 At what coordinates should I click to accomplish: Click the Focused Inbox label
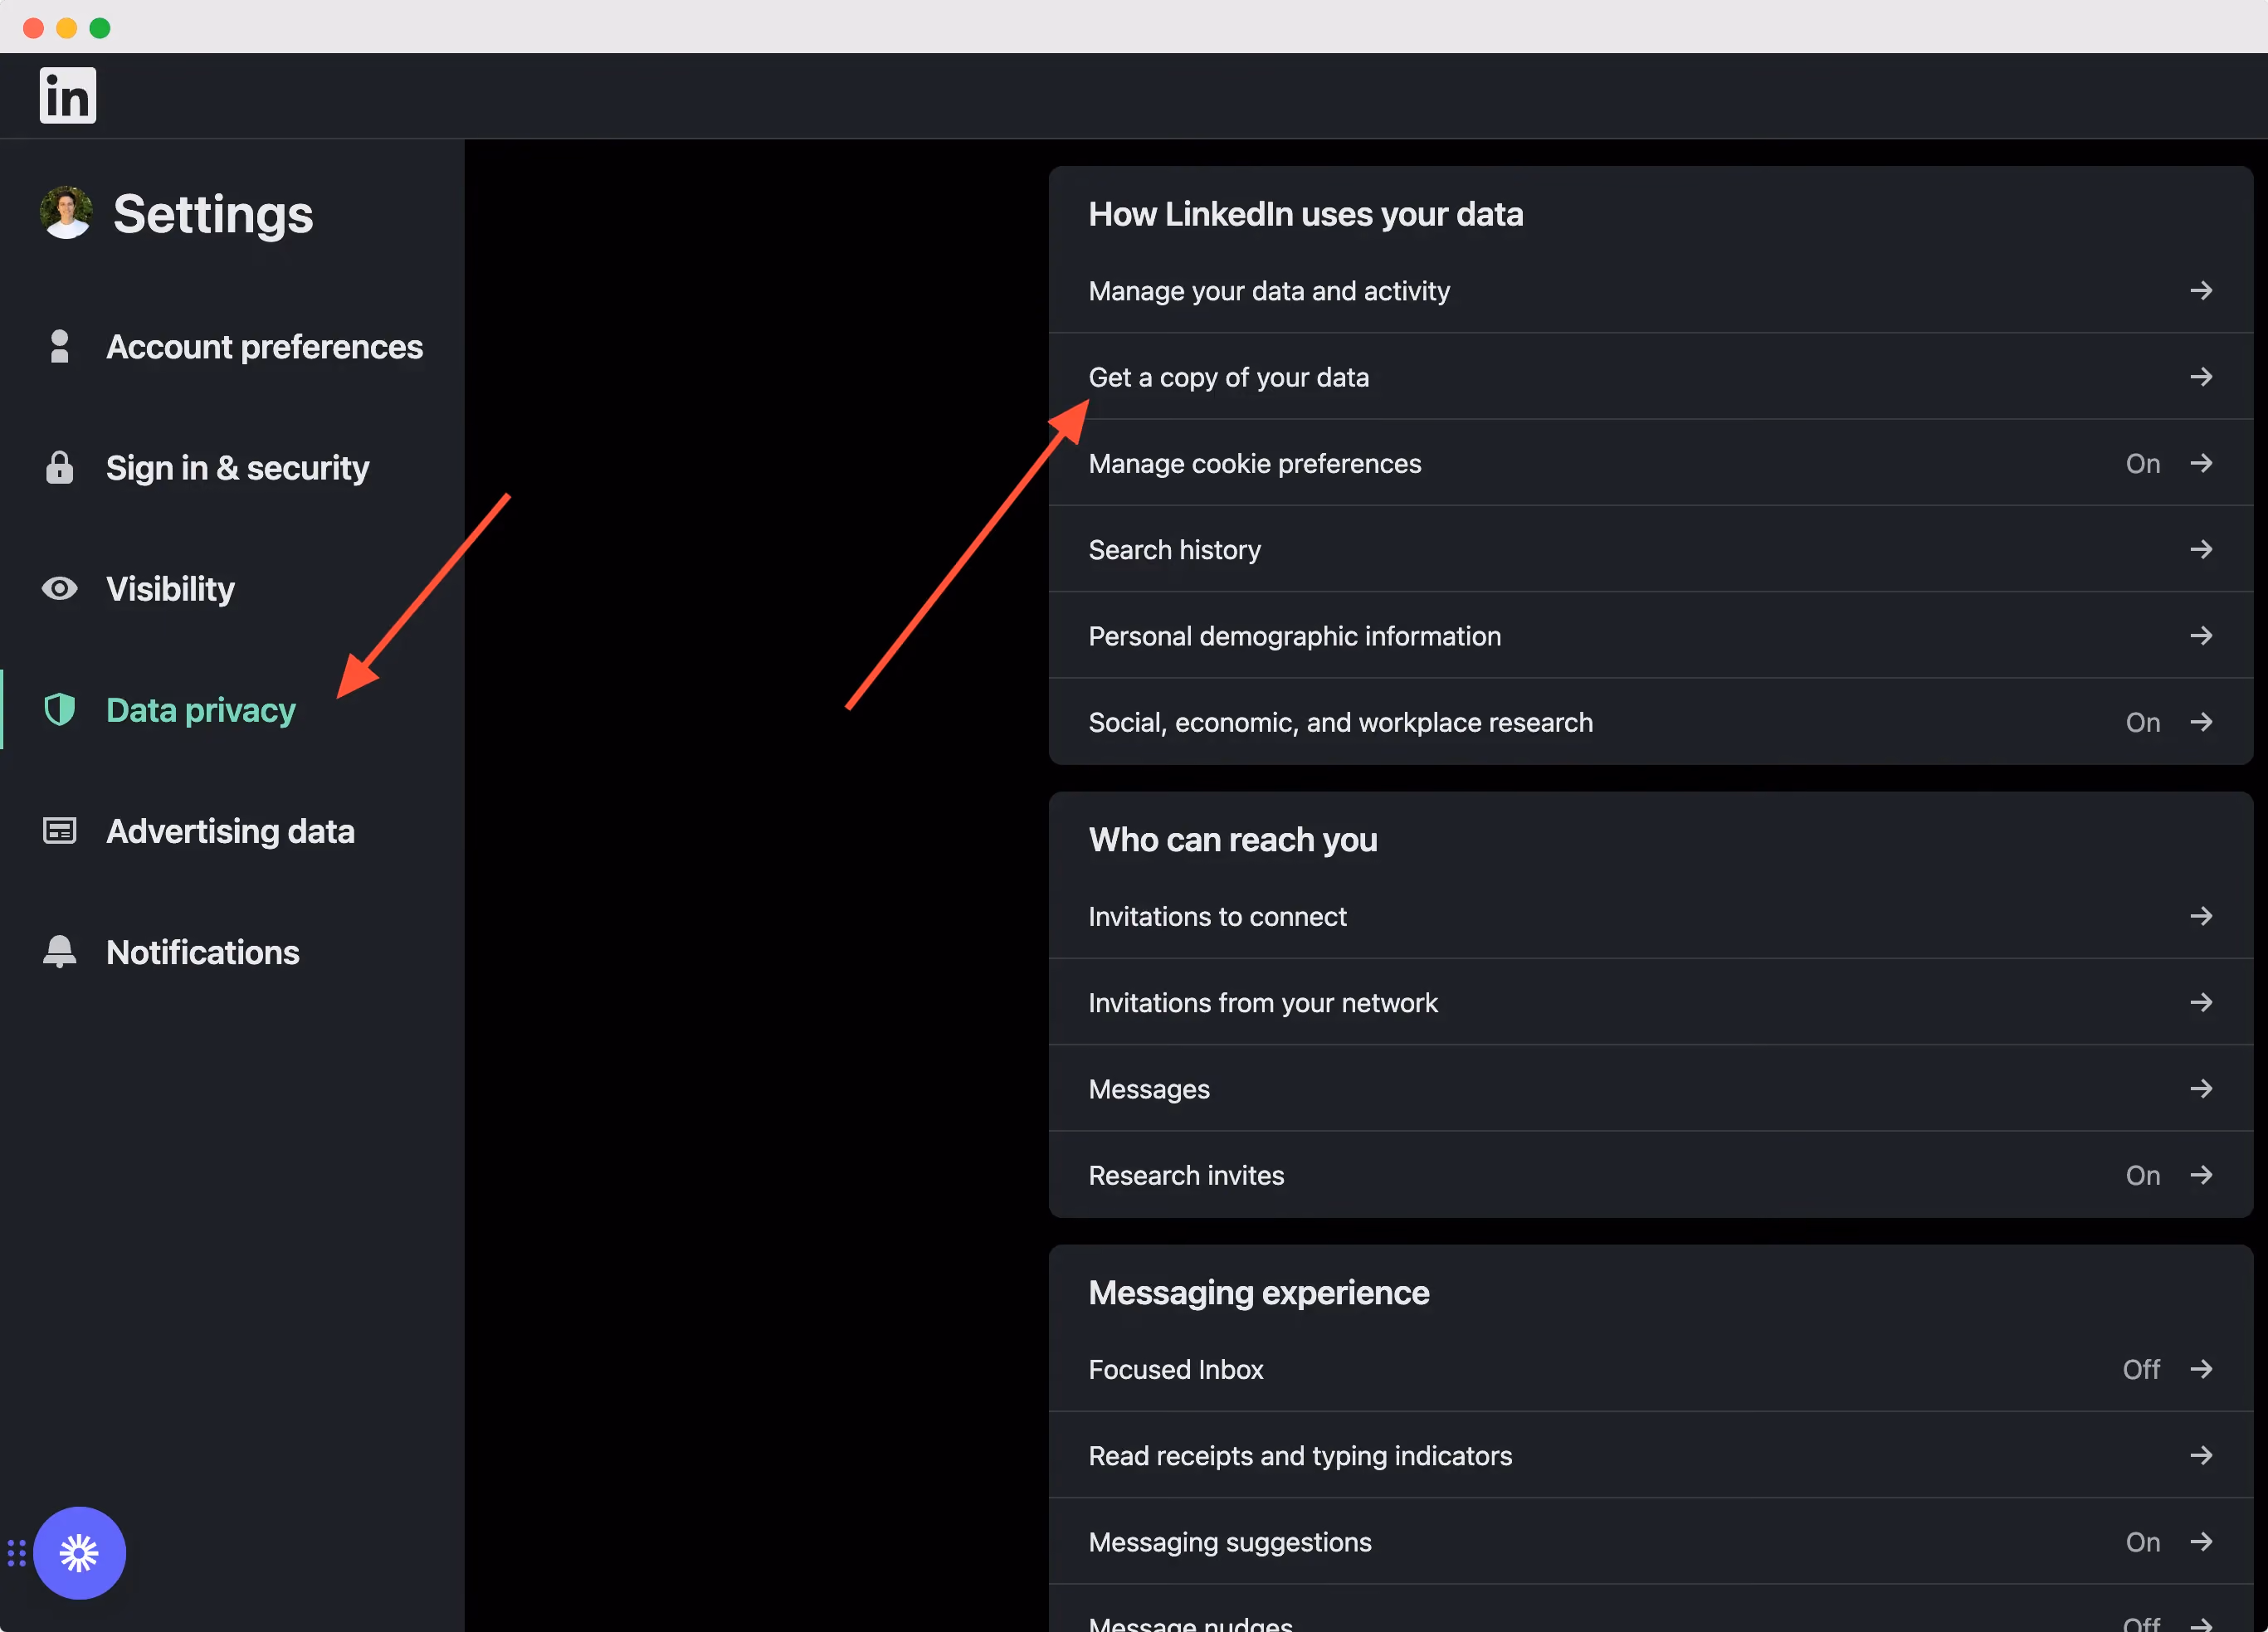[1176, 1370]
